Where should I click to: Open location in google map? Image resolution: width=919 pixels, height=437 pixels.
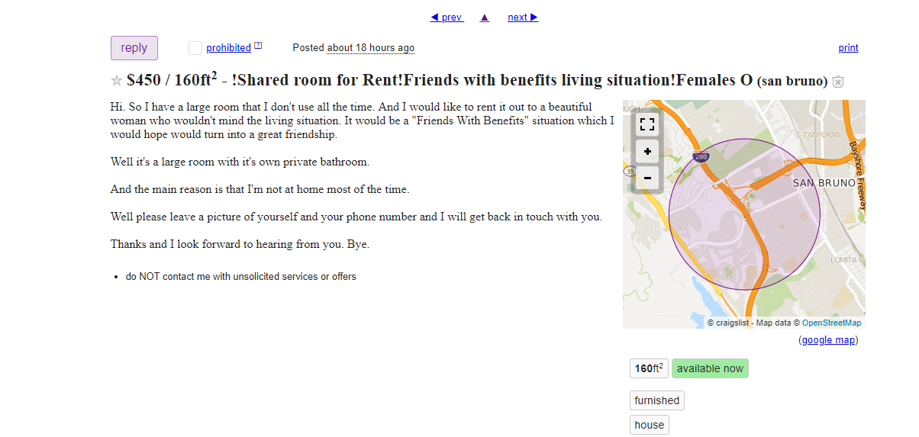pos(828,340)
